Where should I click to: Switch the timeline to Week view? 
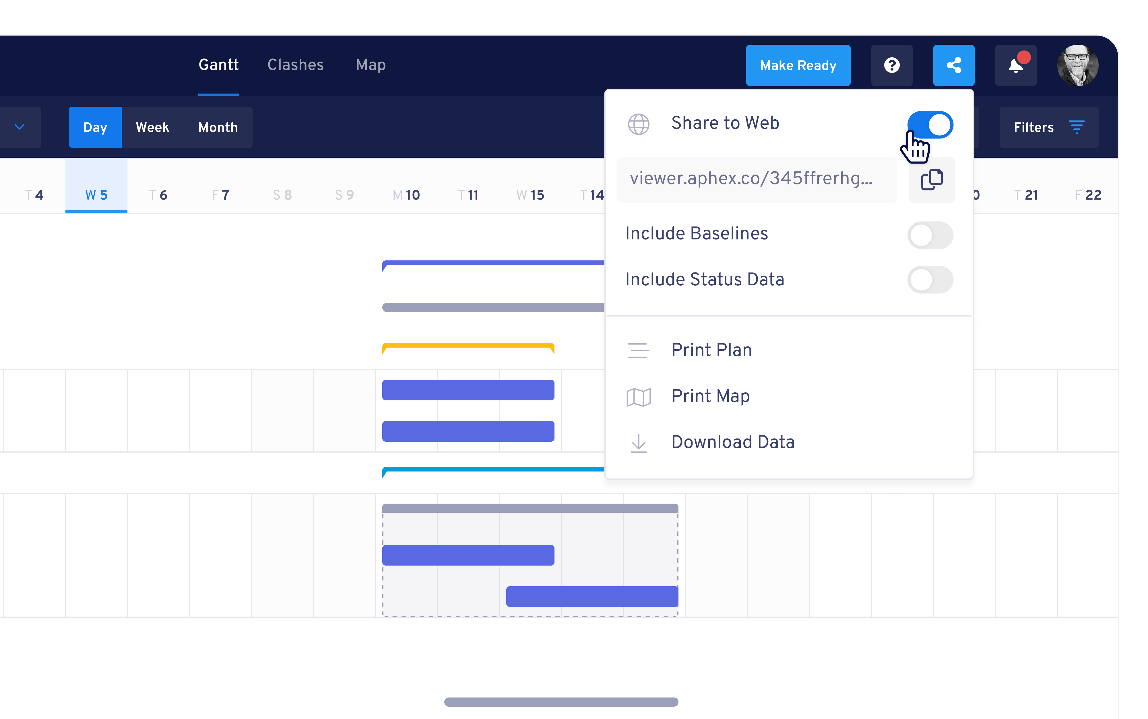152,127
